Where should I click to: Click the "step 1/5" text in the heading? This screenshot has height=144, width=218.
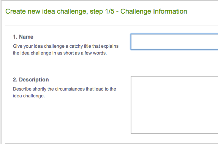click(102, 11)
